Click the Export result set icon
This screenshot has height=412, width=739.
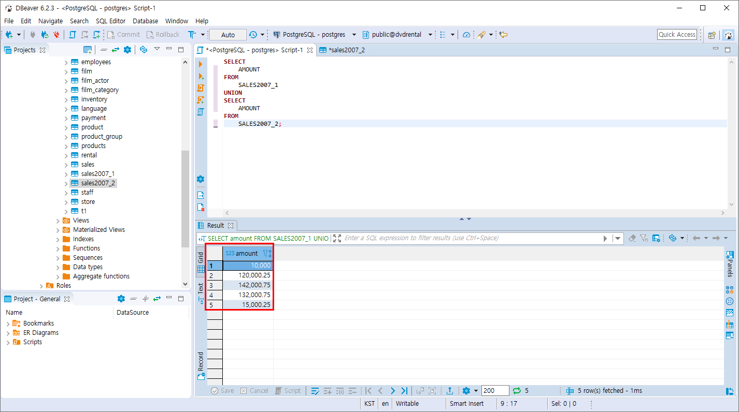click(x=450, y=391)
